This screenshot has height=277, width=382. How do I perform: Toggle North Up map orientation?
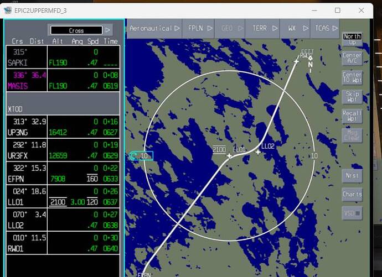pyautogui.click(x=352, y=39)
